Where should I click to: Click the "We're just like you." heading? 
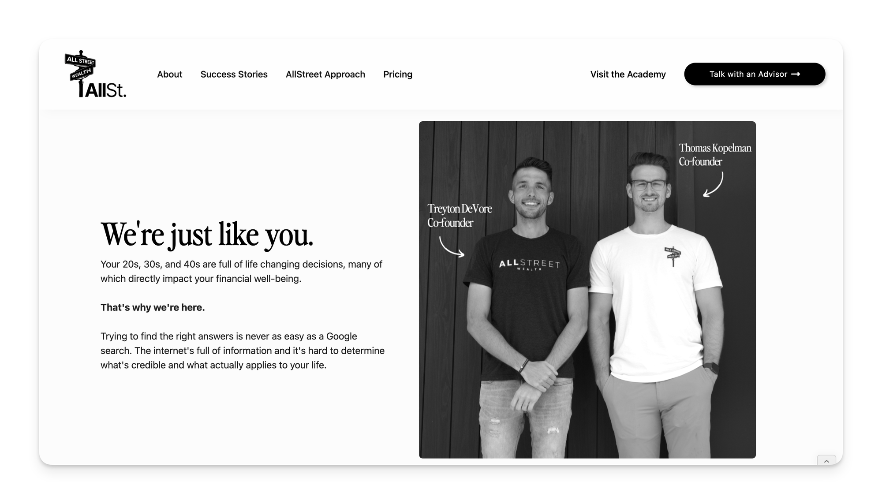[x=207, y=235]
